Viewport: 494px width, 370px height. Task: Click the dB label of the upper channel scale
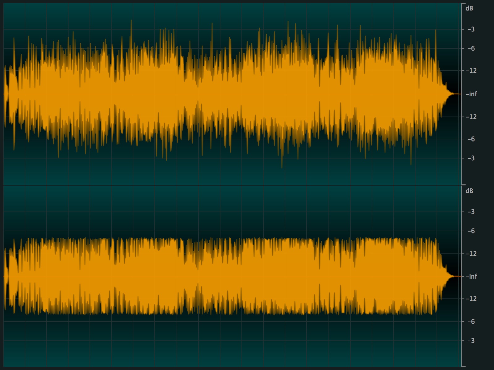469,8
